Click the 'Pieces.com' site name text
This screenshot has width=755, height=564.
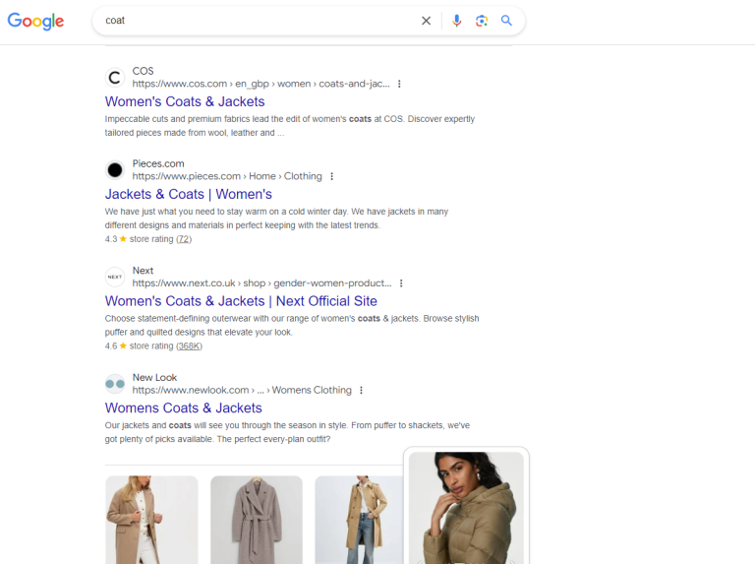tap(158, 164)
